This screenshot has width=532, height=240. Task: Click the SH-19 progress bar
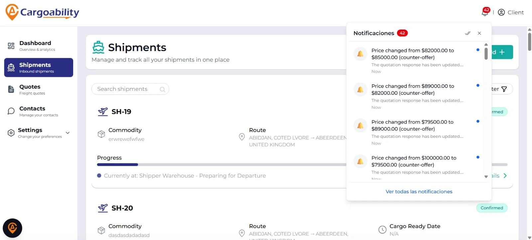tap(219, 164)
